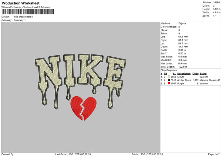Click the 'Purple' description cell

(181, 84)
